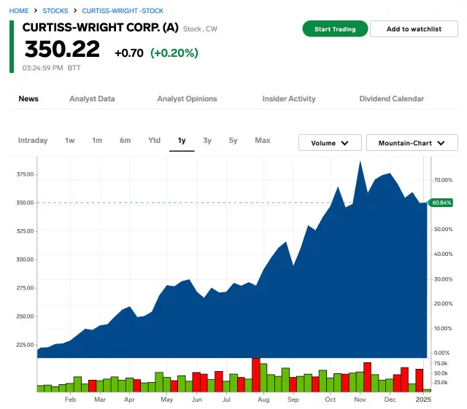467x409 pixels.
Task: Open the Volume dropdown
Action: click(330, 143)
